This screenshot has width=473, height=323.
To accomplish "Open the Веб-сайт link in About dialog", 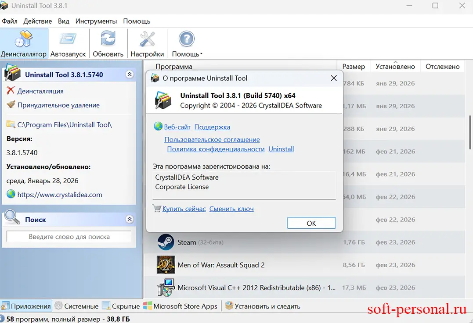I will coord(177,127).
